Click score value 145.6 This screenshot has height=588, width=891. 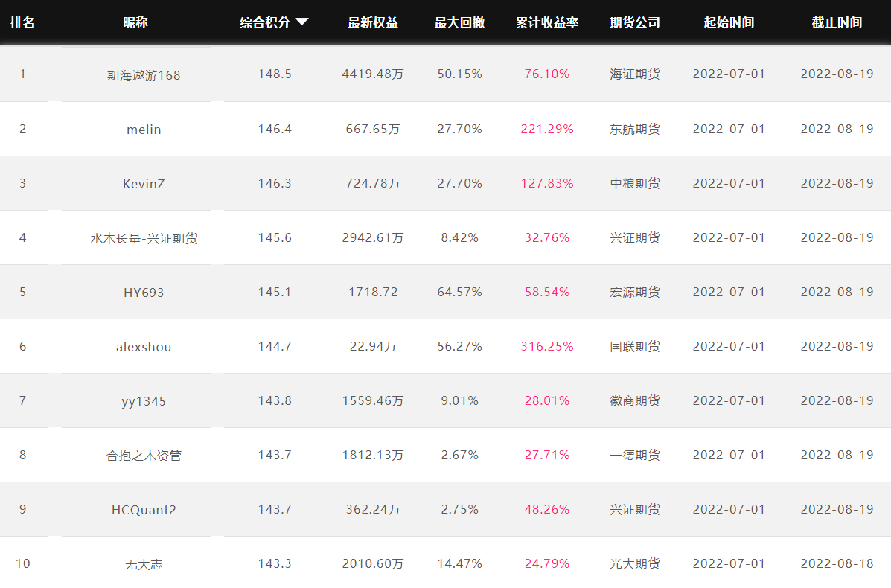(275, 237)
